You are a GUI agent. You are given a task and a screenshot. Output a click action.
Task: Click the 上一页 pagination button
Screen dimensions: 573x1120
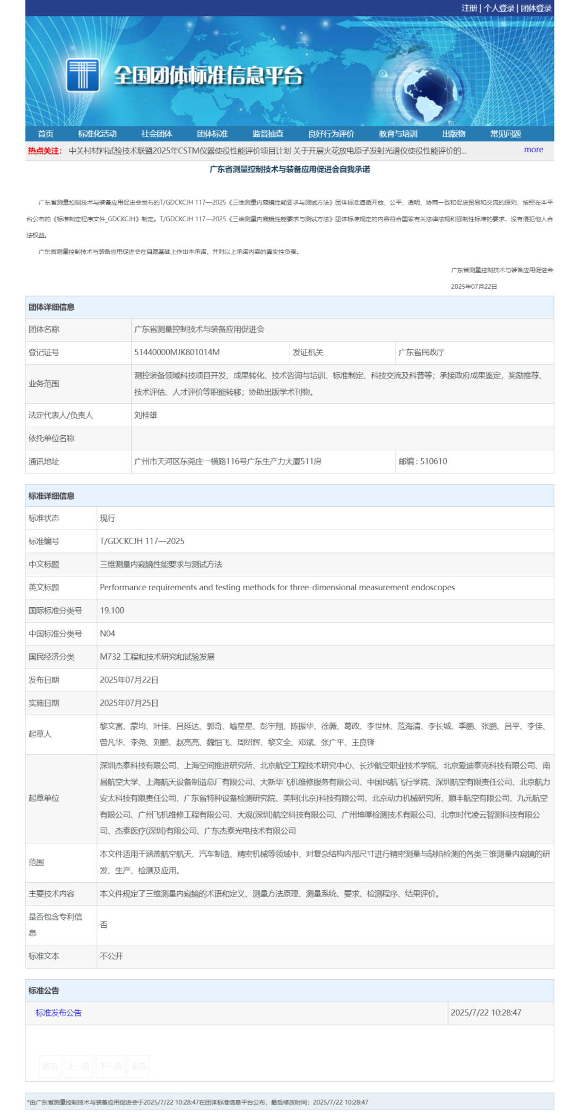pos(79,1066)
